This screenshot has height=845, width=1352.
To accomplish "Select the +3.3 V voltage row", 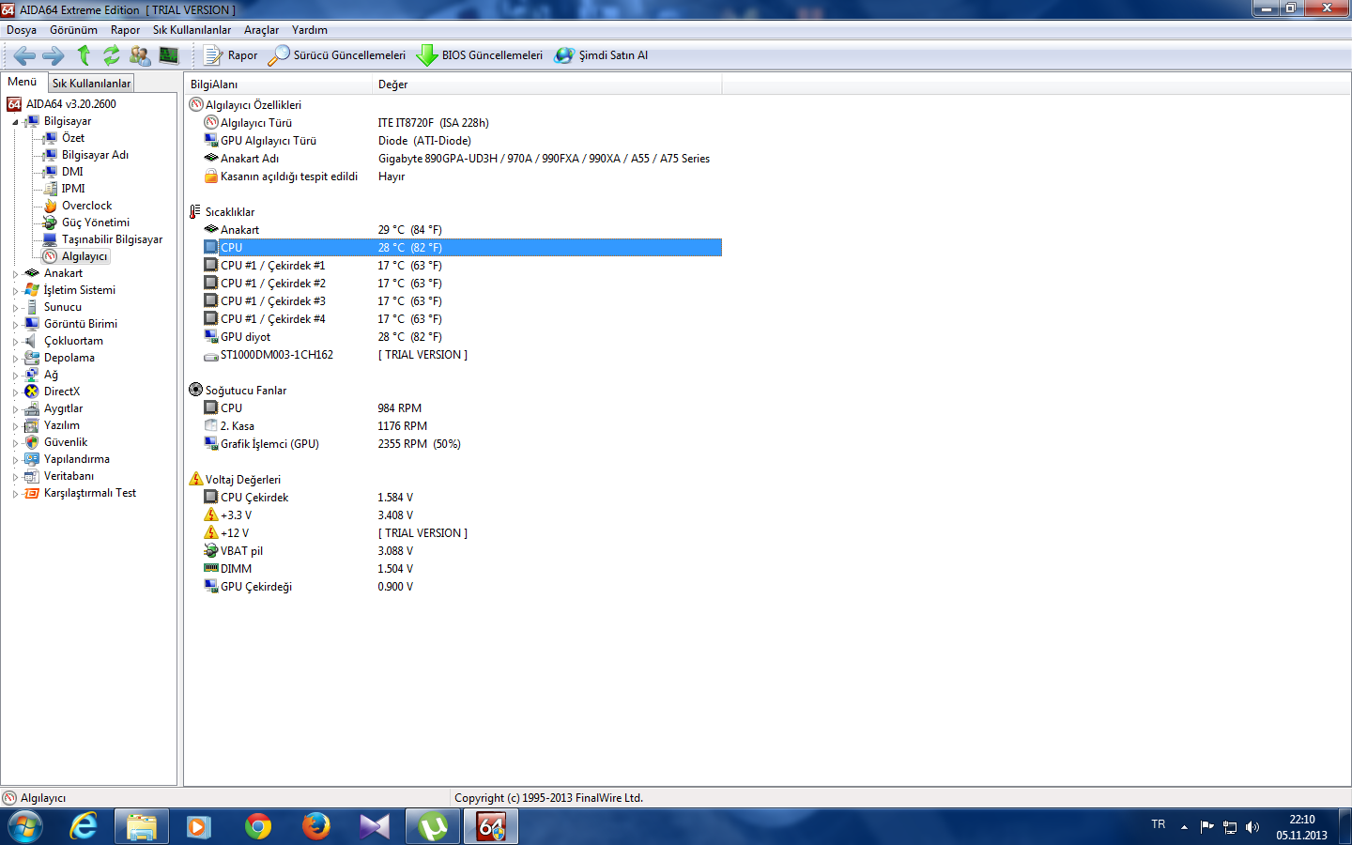I will pos(462,515).
